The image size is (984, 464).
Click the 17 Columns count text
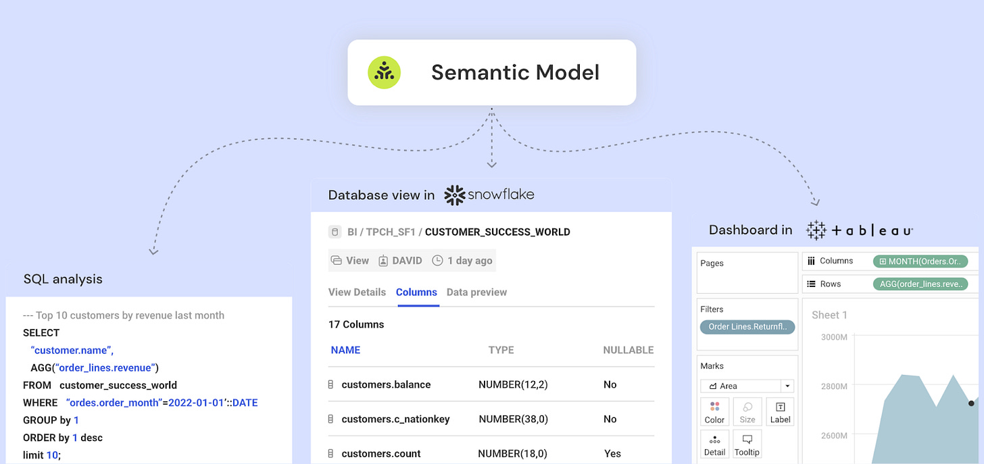[356, 324]
